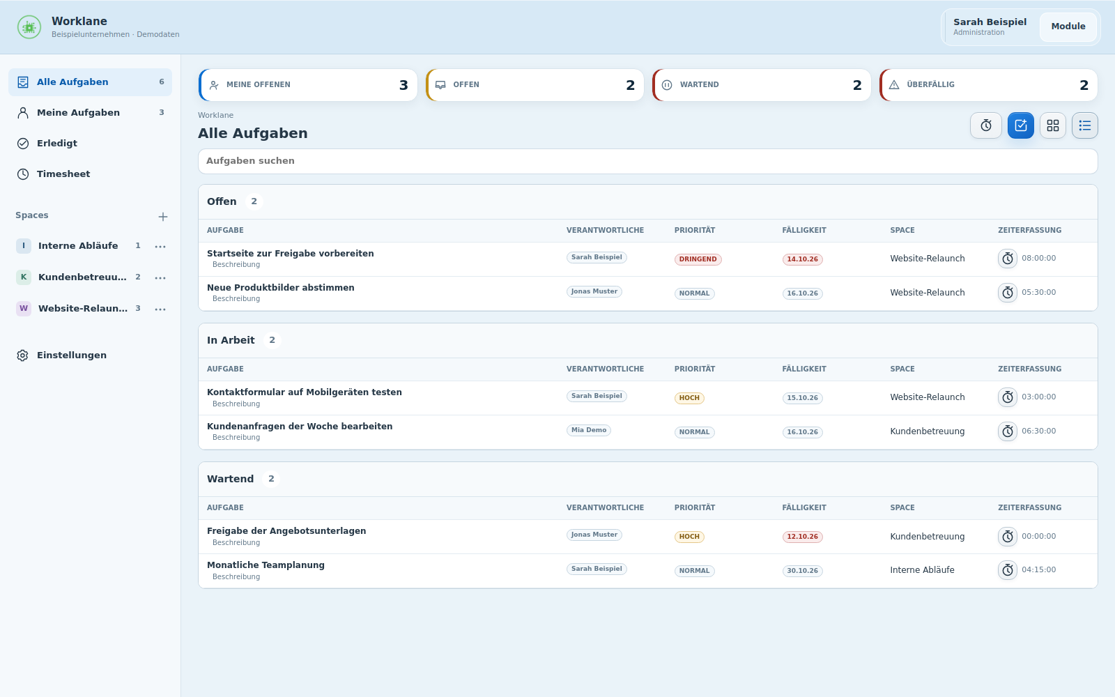The image size is (1115, 697).
Task: Click the Mia Demo assignee chip
Action: coord(589,430)
